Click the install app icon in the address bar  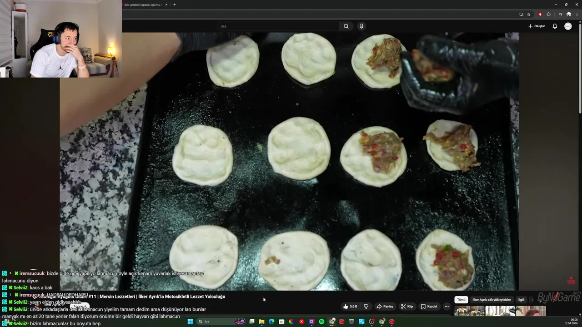[522, 14]
